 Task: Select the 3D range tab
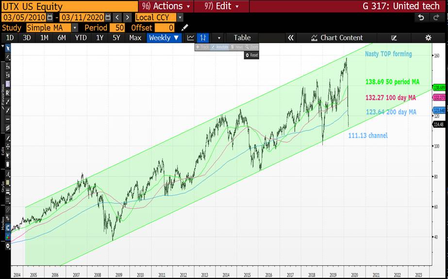(27, 38)
